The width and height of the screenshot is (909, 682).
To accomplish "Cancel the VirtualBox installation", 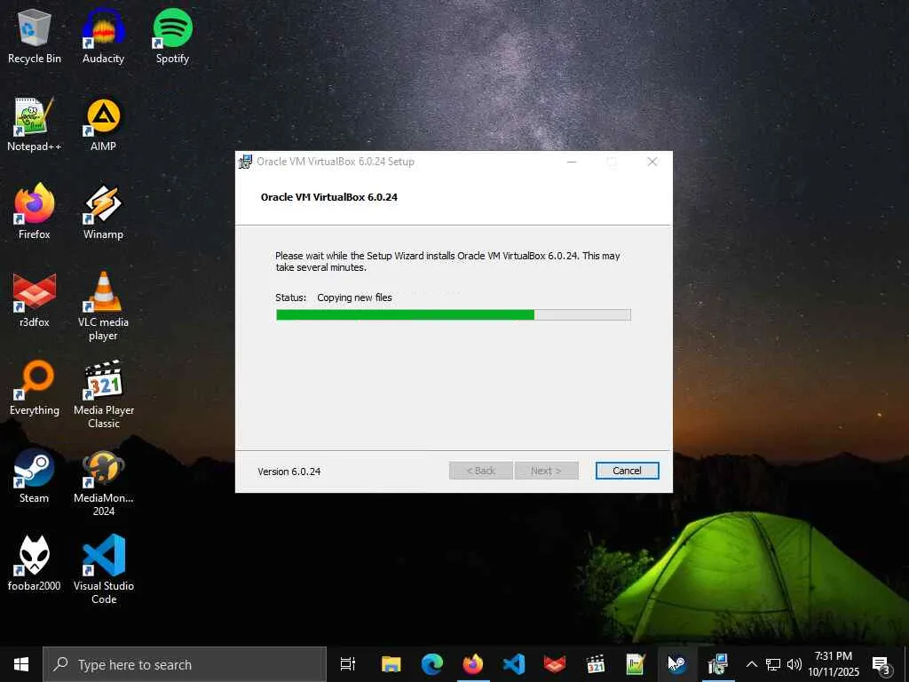I will tap(627, 471).
